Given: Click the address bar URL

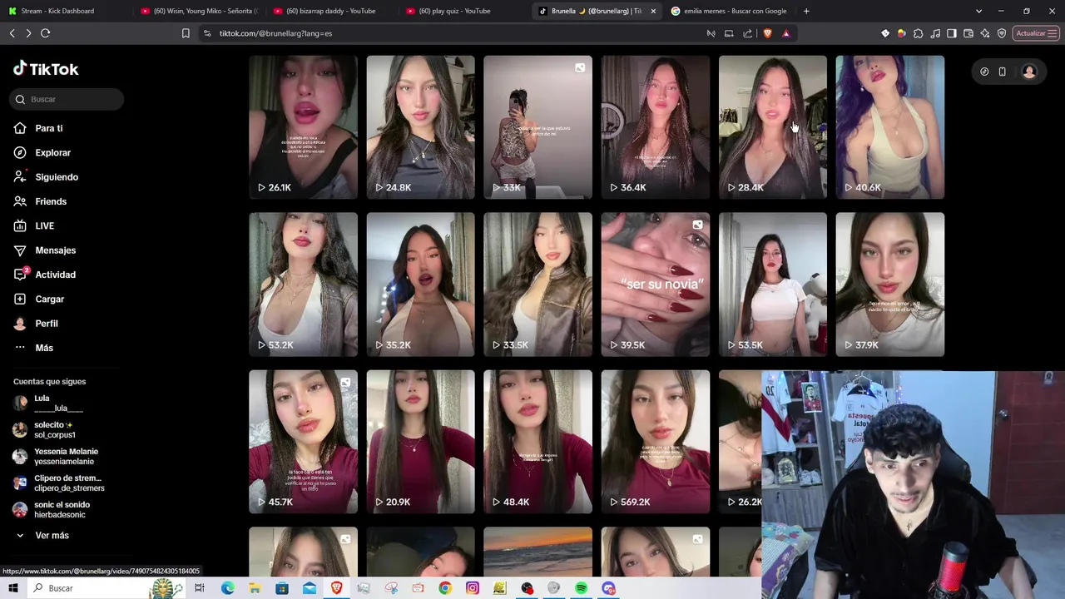Looking at the screenshot, I should (x=275, y=33).
